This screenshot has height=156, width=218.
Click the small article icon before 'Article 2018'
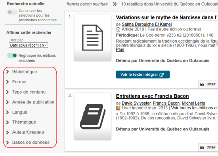[118, 29]
